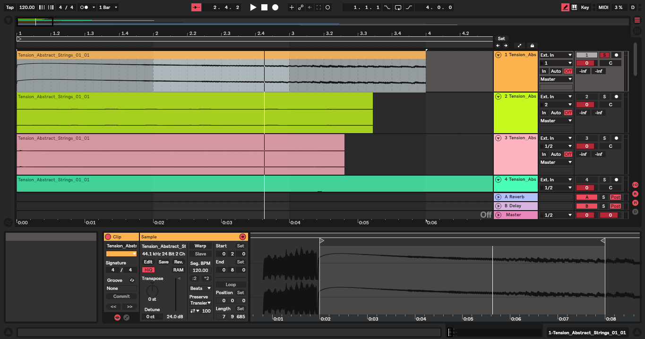Image resolution: width=645 pixels, height=339 pixels.
Task: Toggle Follow playback button
Action: (x=196, y=8)
